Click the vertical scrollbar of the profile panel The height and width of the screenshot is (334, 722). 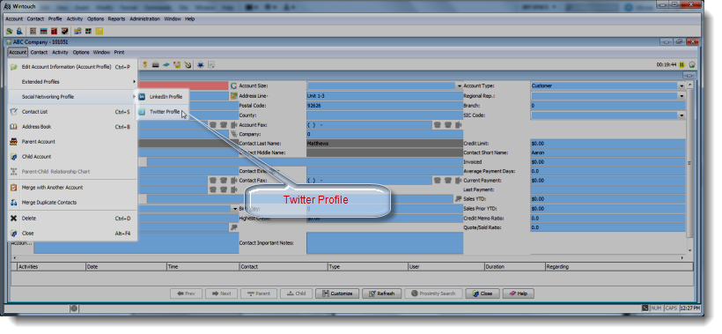click(x=689, y=167)
